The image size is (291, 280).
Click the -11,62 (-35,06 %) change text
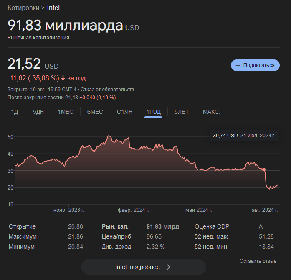(33, 78)
